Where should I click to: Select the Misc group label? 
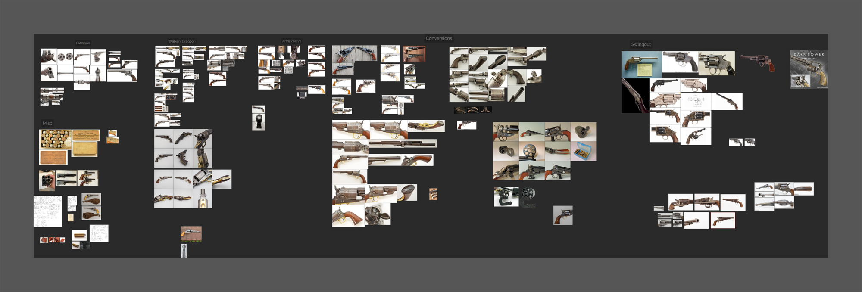(47, 123)
